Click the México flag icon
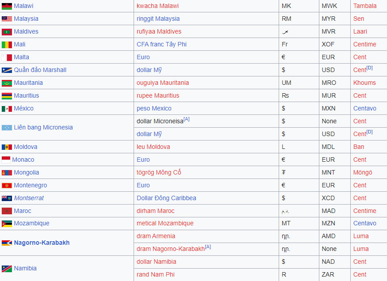The image size is (387, 281). [7, 109]
